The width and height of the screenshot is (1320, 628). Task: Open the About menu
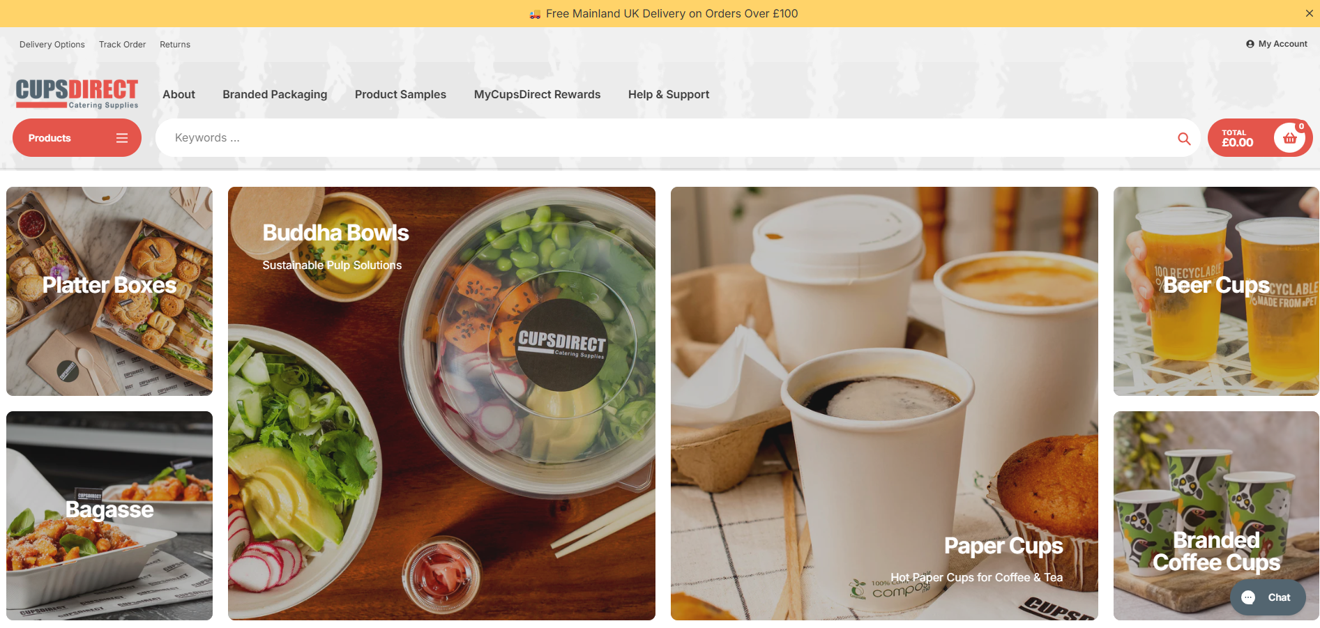click(179, 94)
